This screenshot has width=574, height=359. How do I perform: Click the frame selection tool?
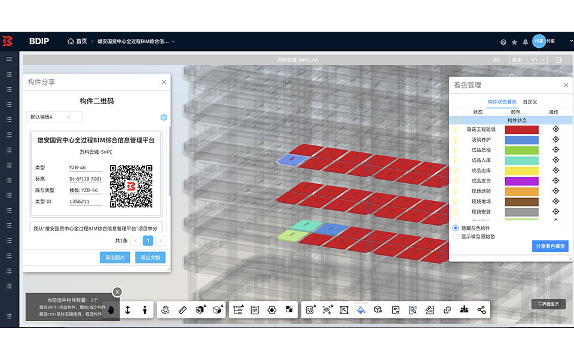point(344,310)
